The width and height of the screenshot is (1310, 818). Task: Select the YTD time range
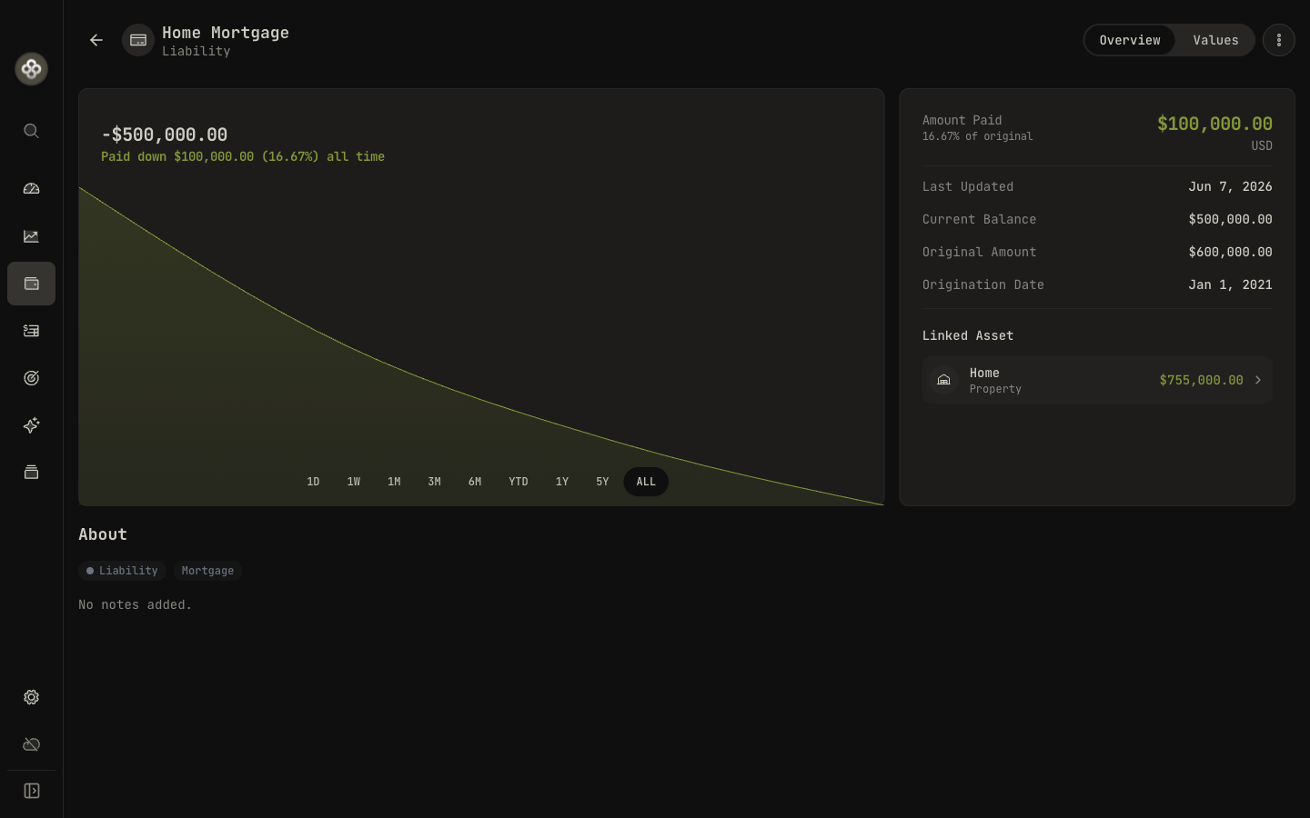click(x=519, y=482)
